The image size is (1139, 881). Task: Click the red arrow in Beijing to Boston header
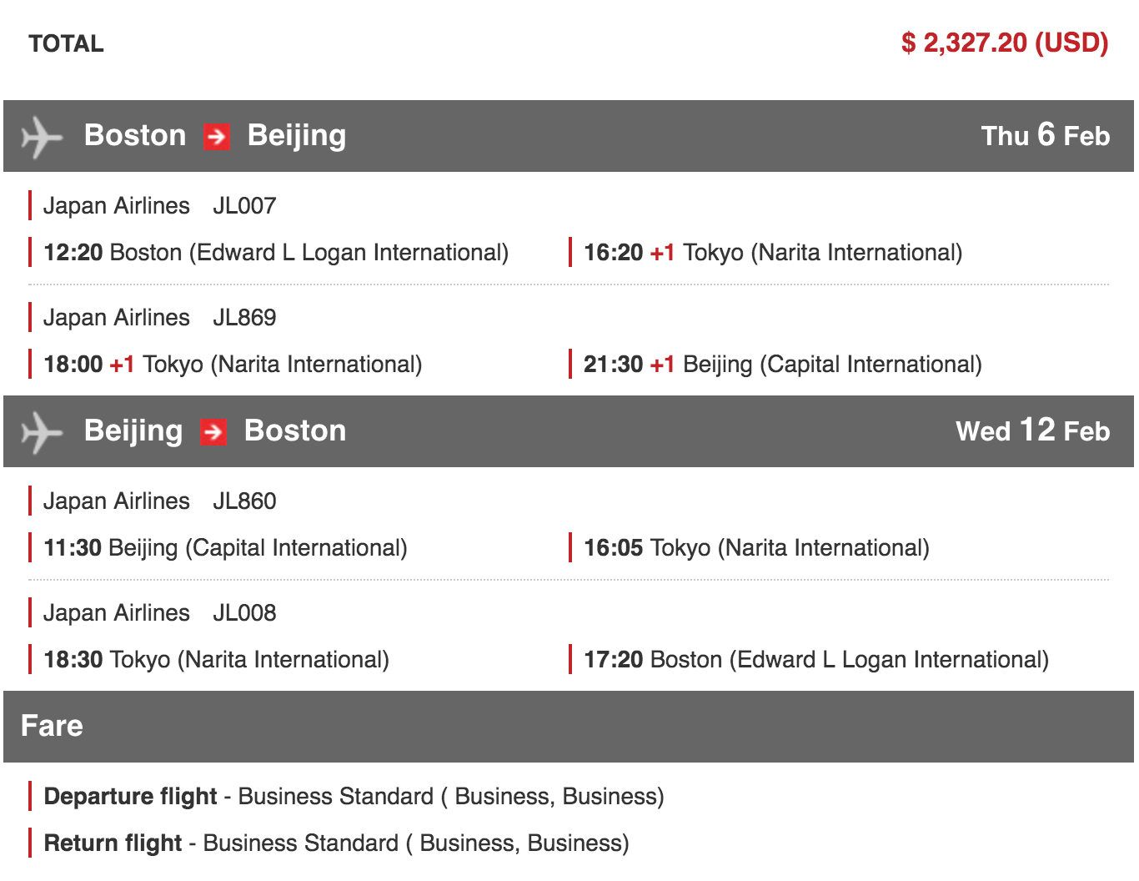pos(213,431)
